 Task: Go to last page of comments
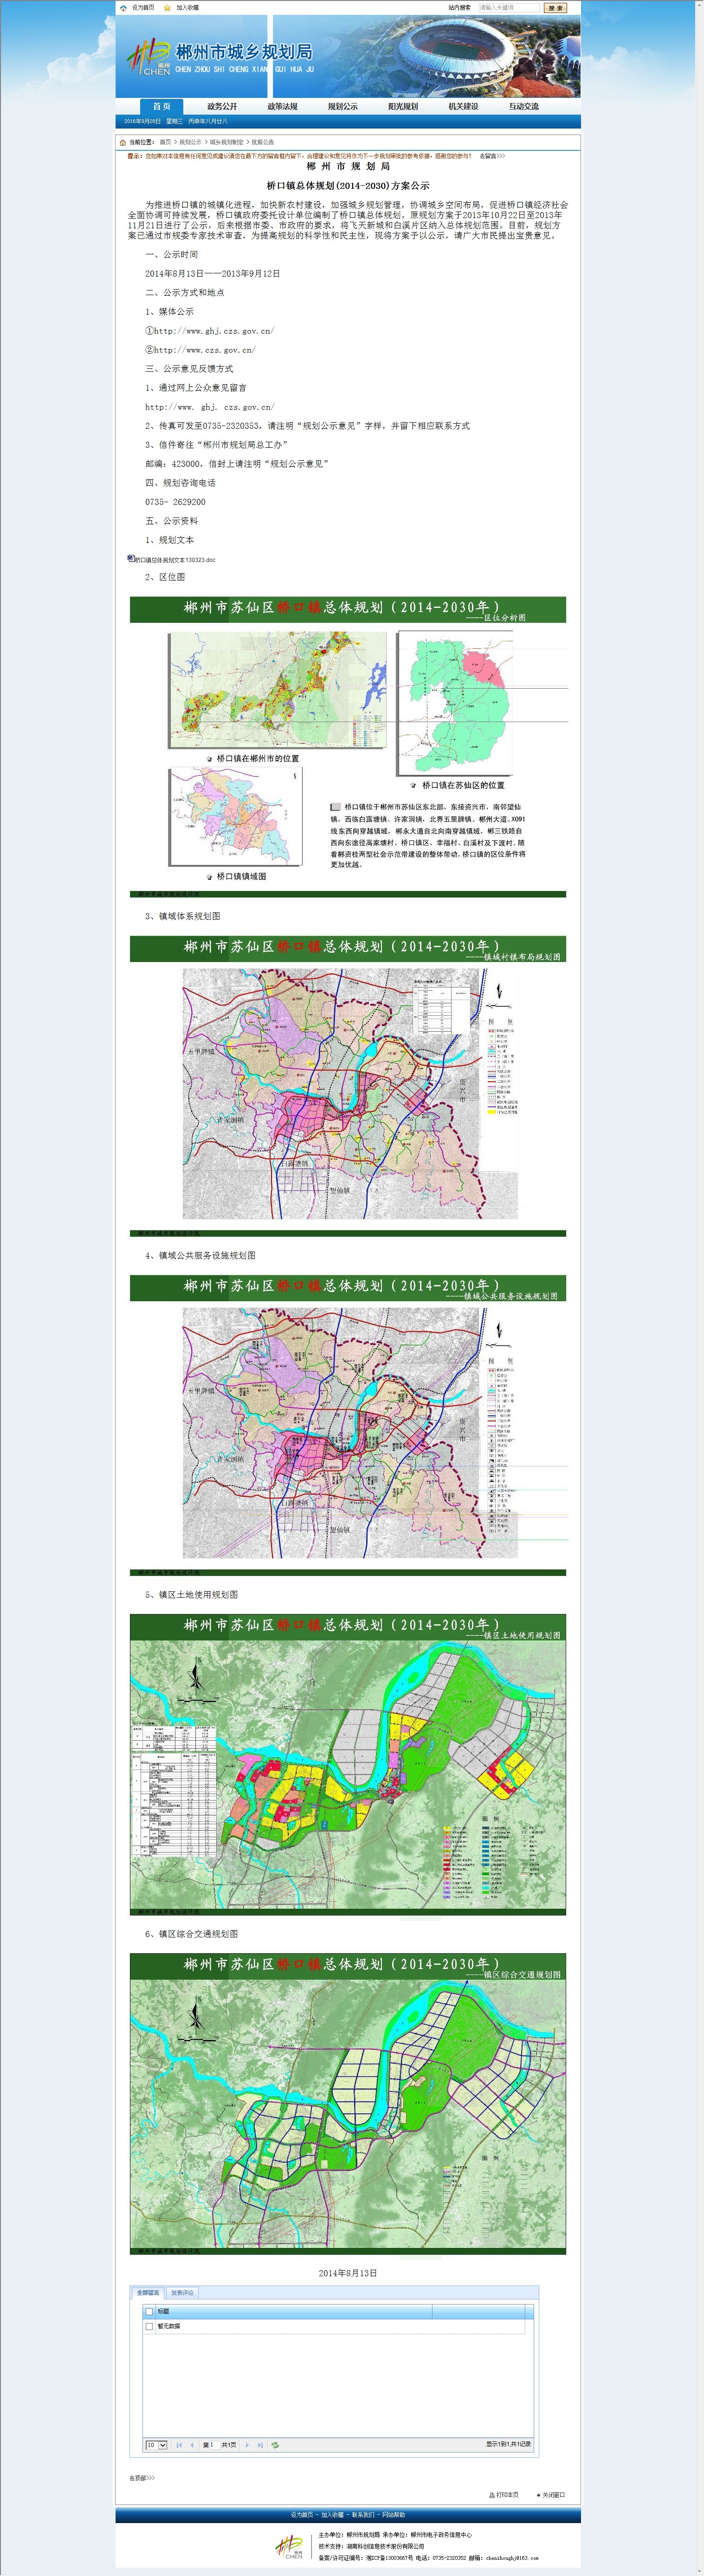click(260, 2445)
